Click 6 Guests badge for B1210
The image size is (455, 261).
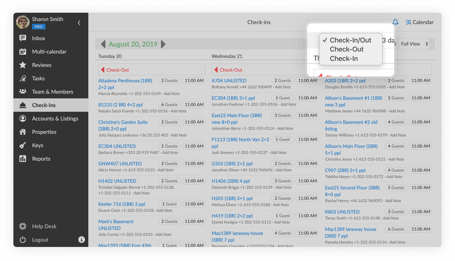(169, 105)
